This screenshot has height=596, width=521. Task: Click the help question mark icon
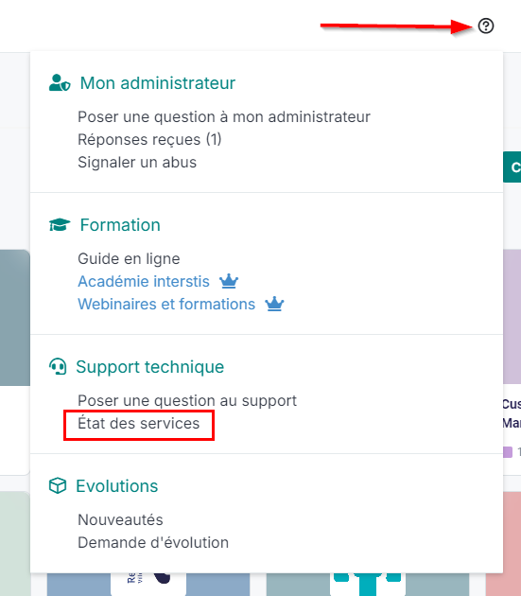pyautogui.click(x=486, y=26)
